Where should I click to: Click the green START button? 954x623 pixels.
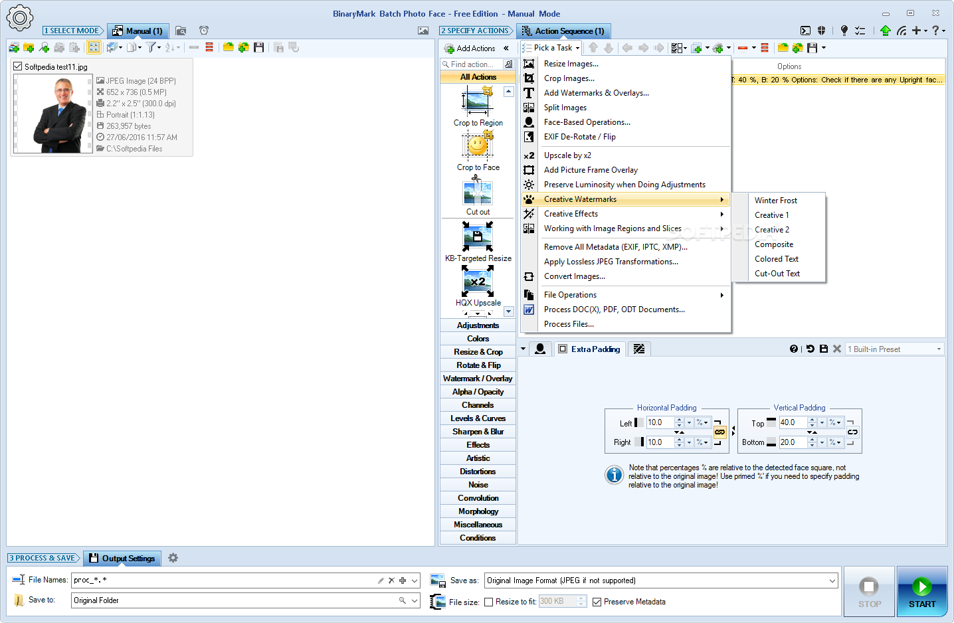click(x=922, y=592)
